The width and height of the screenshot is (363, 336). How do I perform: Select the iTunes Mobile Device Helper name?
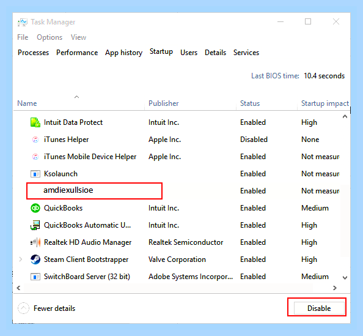90,157
